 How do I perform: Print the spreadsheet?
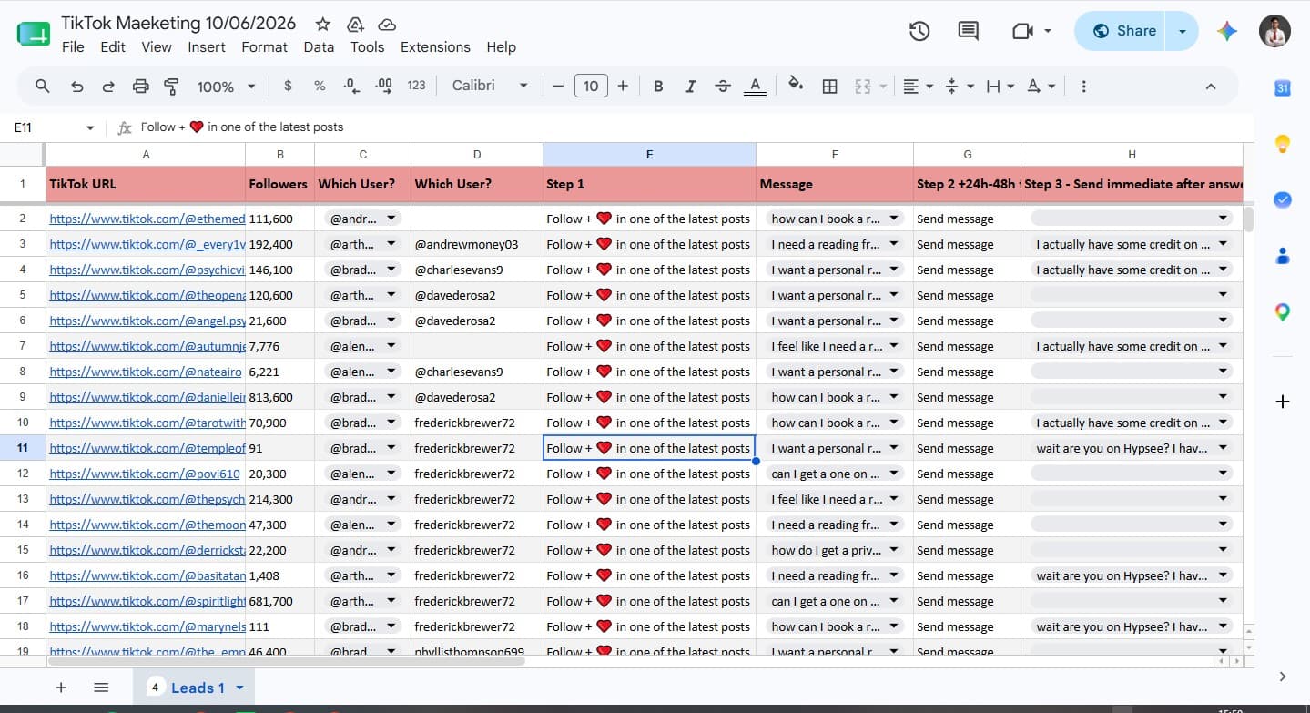tap(140, 87)
